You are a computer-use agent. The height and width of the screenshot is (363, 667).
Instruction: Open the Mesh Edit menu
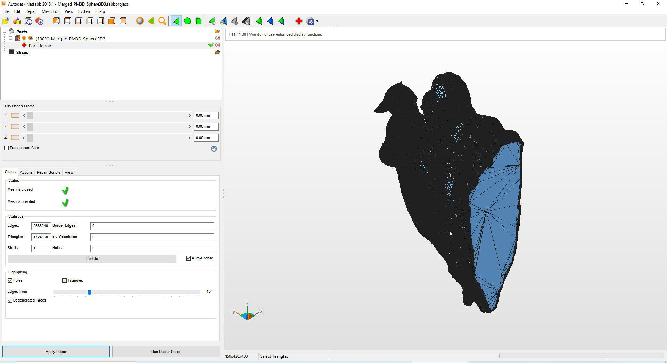(x=51, y=11)
